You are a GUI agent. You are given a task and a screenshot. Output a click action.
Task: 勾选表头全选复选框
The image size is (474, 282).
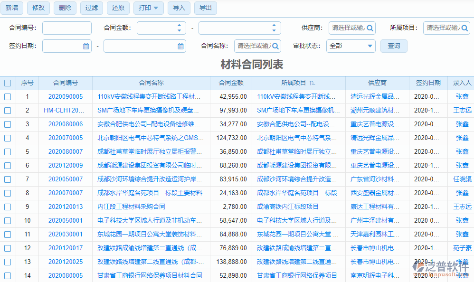pos(8,83)
